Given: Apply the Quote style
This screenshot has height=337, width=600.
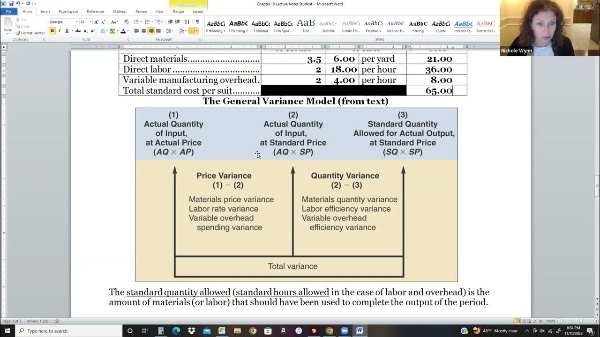Looking at the screenshot, I should (x=441, y=26).
